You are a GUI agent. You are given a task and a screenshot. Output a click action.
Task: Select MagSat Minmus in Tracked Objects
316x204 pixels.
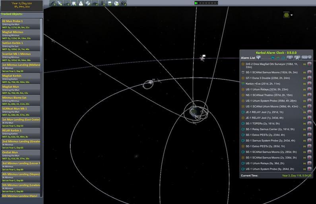click(x=21, y=35)
